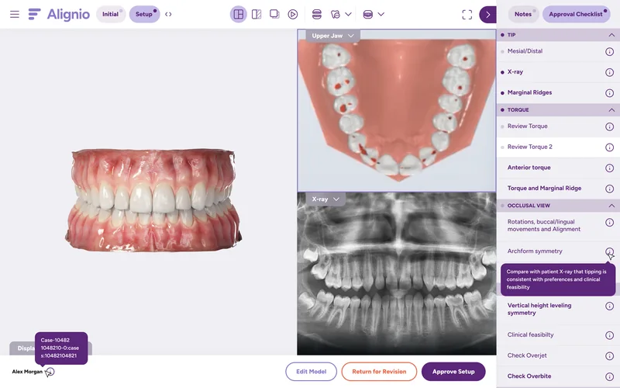Collapse the side panel with arrow button
620x388 pixels.
488,15
